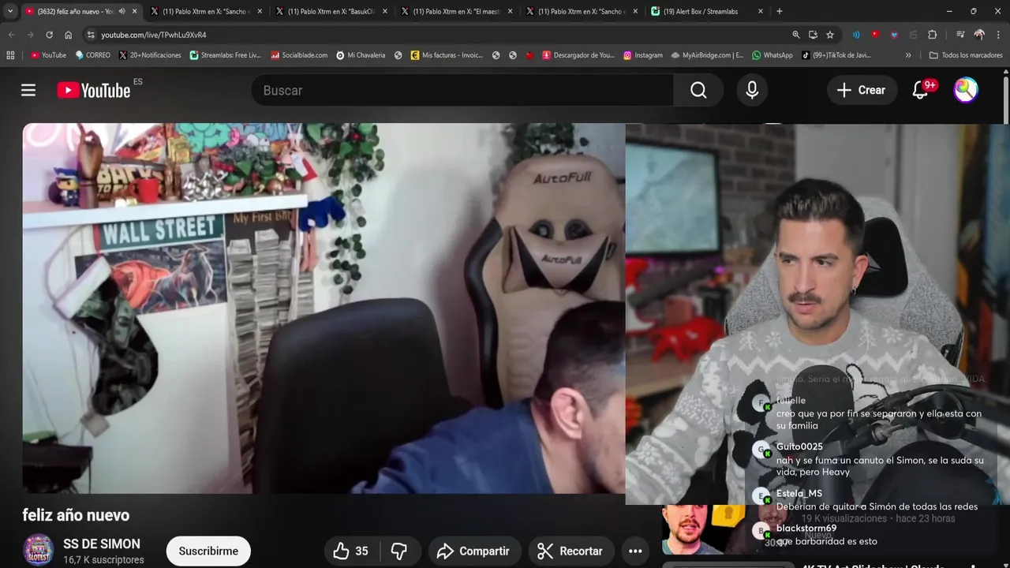Open a new browser tab

click(x=780, y=11)
